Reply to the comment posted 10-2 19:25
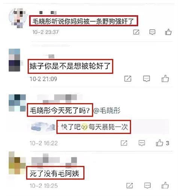The width and height of the screenshot is (178, 196). pyautogui.click(x=147, y=185)
